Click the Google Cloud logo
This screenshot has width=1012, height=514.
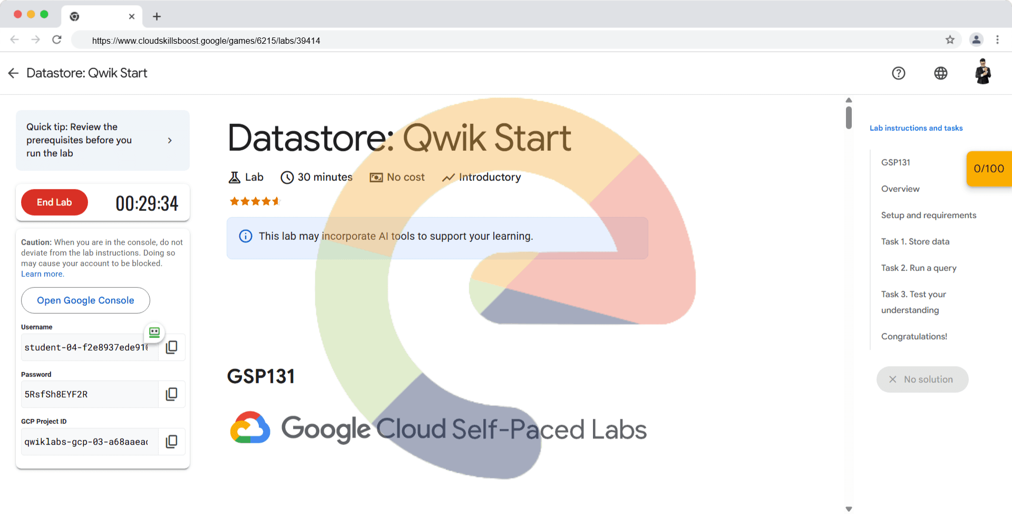pyautogui.click(x=250, y=428)
